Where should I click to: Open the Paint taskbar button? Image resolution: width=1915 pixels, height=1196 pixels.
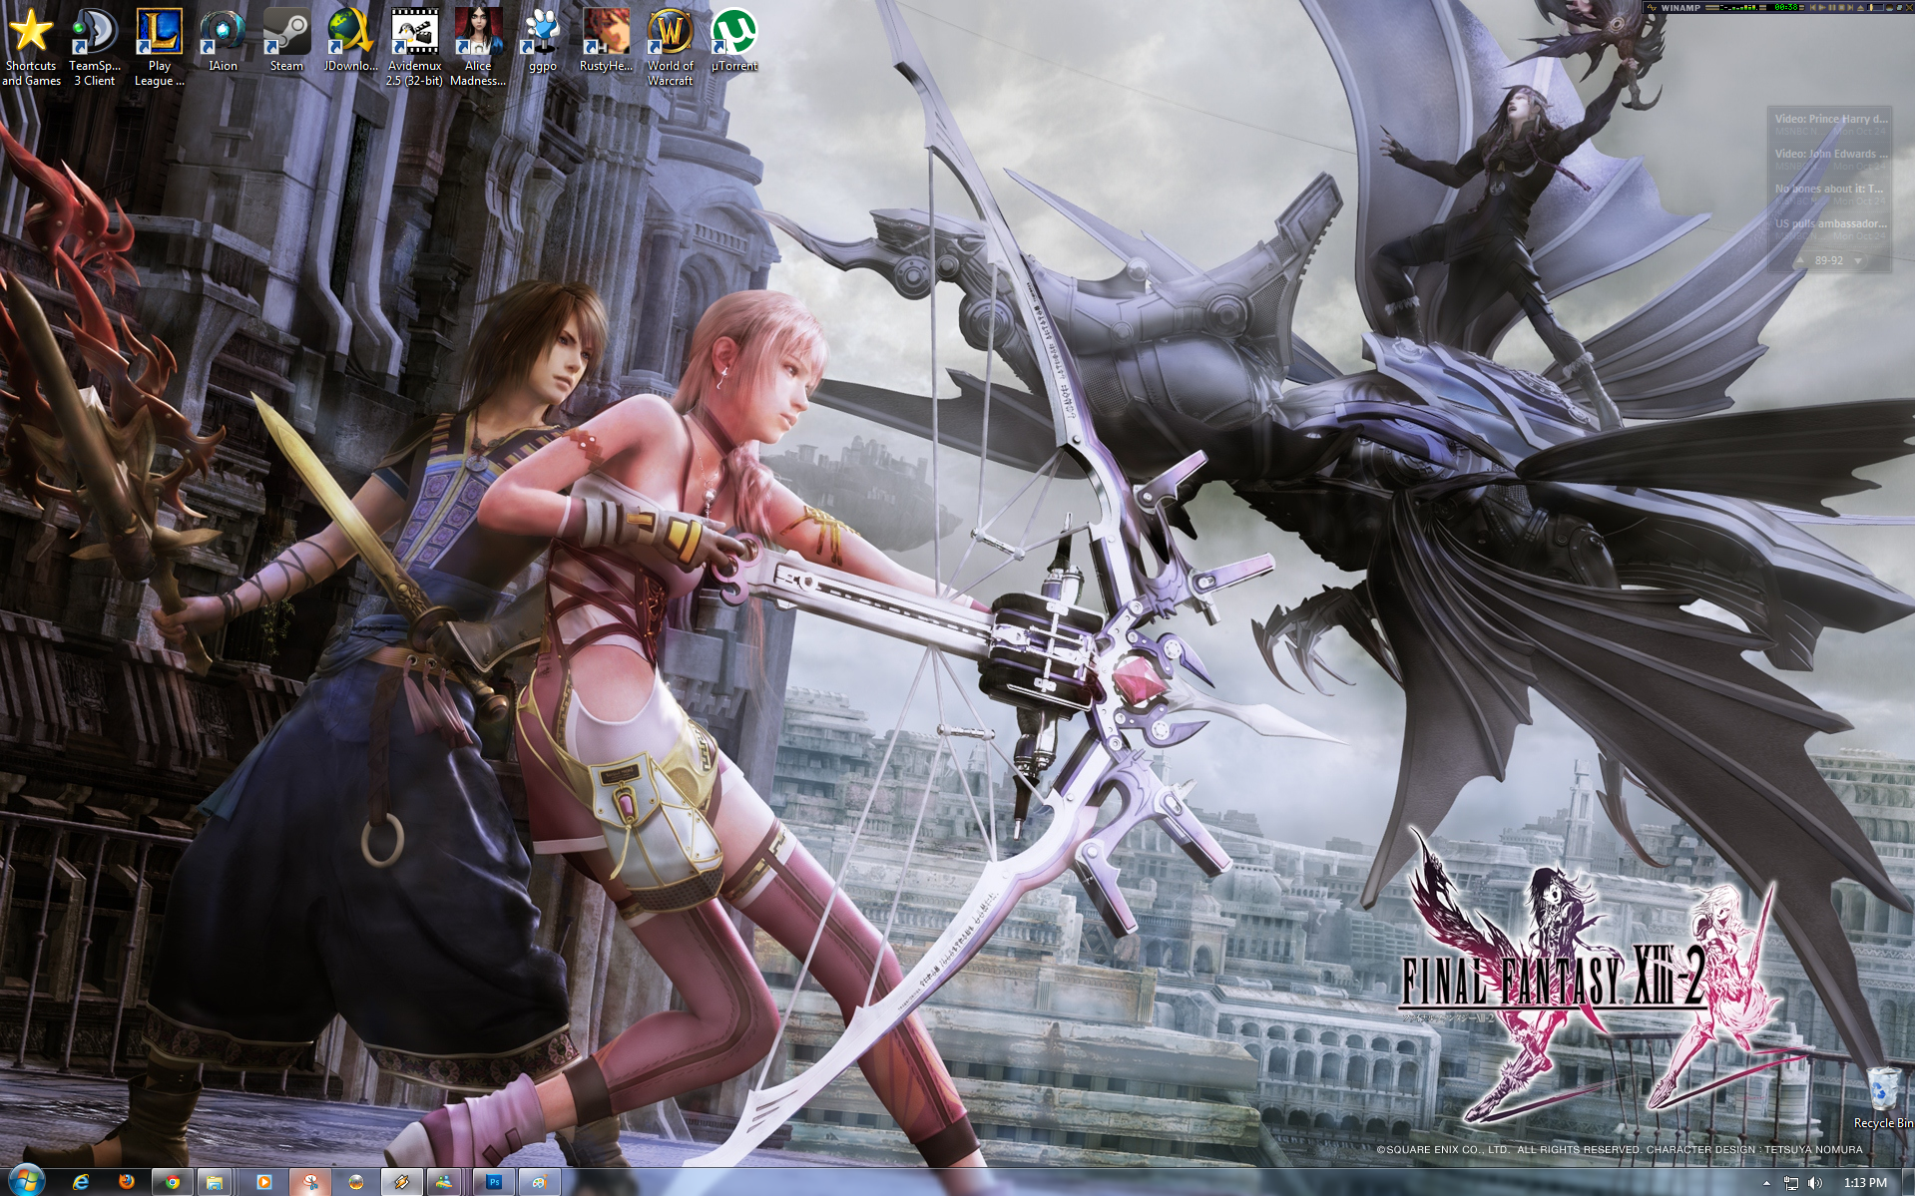tap(540, 1182)
